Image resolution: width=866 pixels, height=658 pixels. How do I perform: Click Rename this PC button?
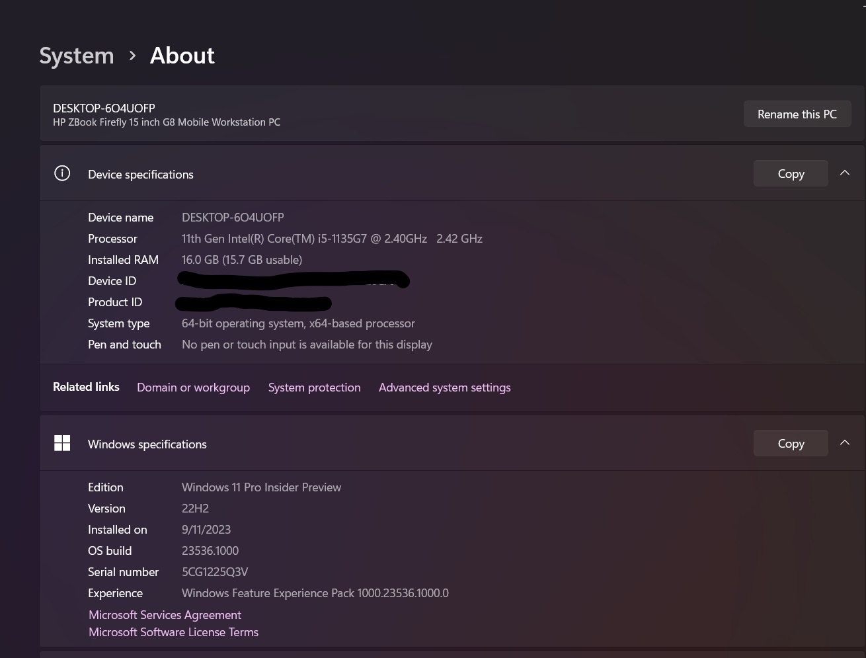click(797, 114)
